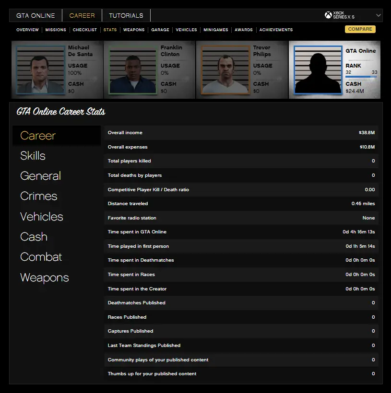Open the Xbox Series X|S platform dropdown
Image resolution: width=391 pixels, height=393 pixels.
pos(378,15)
